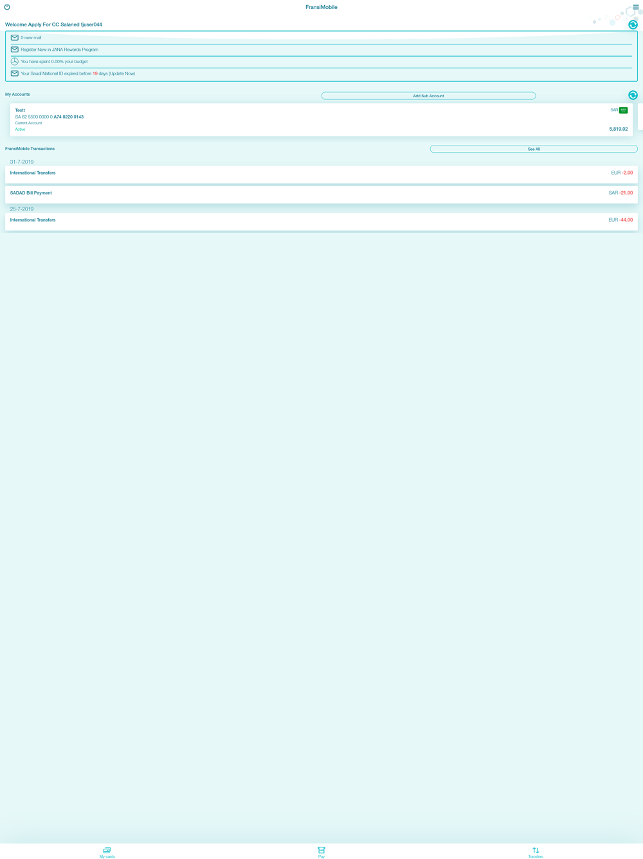Refresh the My Accounts list
This screenshot has width=643, height=859.
point(633,95)
